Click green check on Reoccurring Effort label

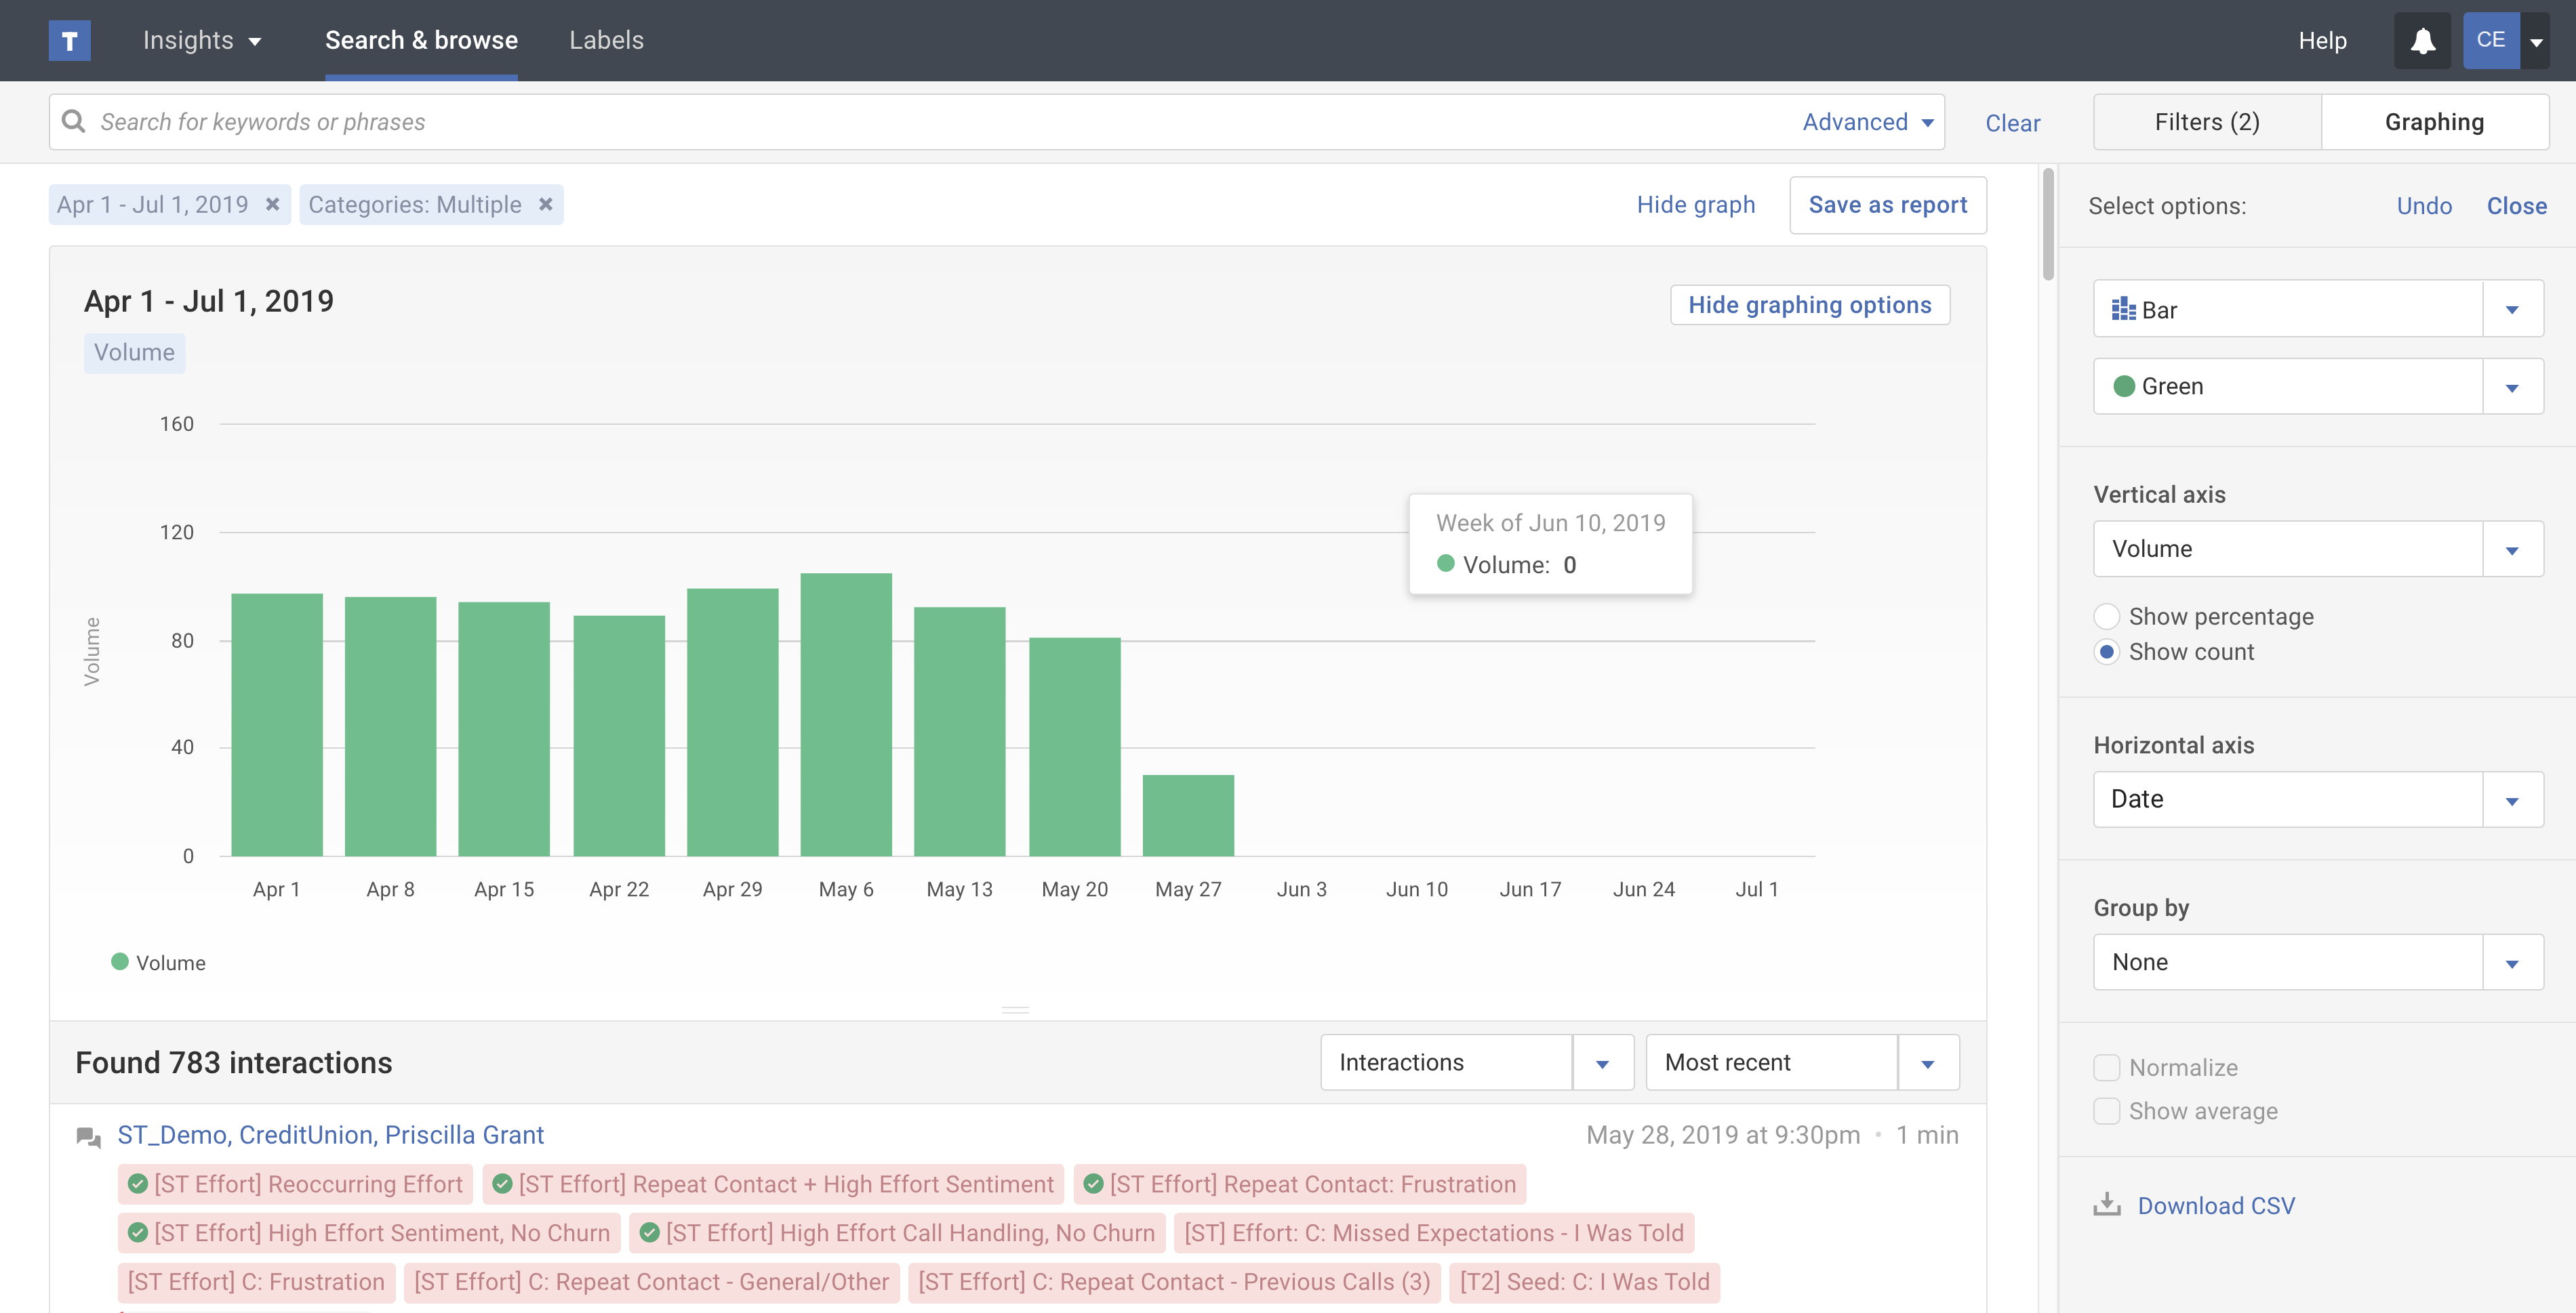(138, 1184)
